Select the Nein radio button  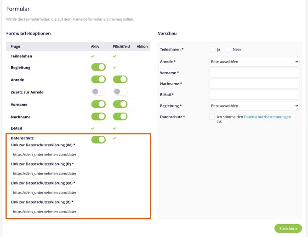[x=228, y=49]
